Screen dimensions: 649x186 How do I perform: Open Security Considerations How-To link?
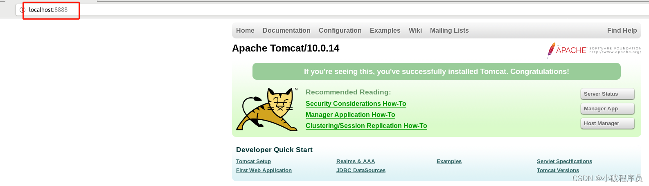tap(356, 104)
